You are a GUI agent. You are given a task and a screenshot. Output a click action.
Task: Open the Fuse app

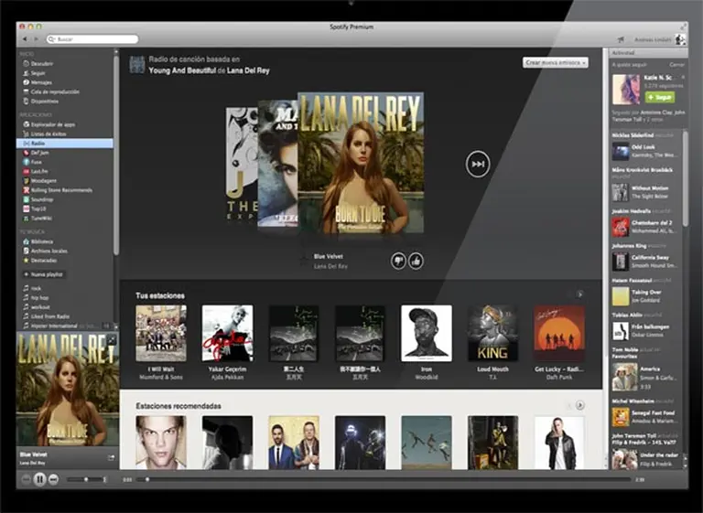point(36,162)
